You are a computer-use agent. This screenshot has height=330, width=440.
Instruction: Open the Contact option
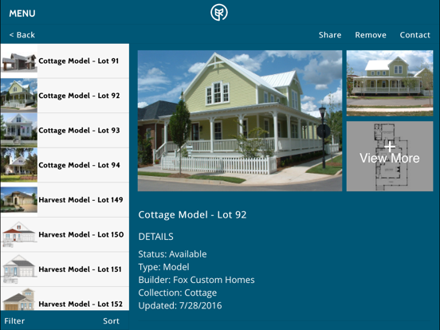[414, 35]
